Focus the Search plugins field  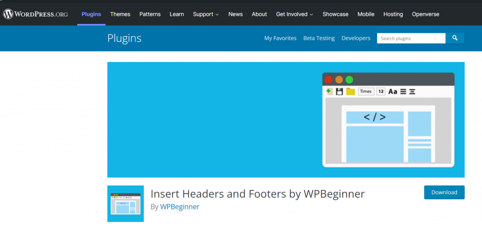[x=411, y=38]
